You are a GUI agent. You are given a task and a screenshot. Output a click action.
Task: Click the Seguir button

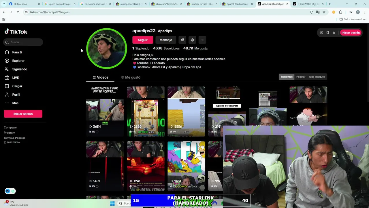pyautogui.click(x=143, y=40)
